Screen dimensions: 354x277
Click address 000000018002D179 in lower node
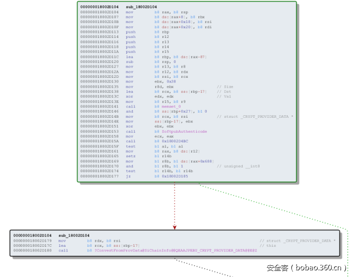coord(32,241)
